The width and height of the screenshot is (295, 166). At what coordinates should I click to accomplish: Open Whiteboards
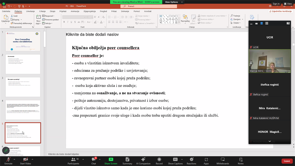222,161
